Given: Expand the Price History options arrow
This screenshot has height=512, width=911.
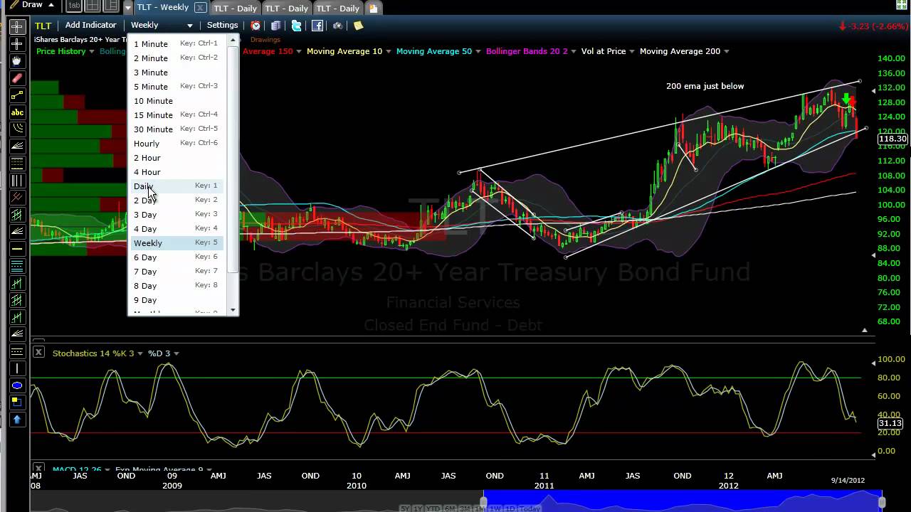Looking at the screenshot, I should click(x=93, y=51).
